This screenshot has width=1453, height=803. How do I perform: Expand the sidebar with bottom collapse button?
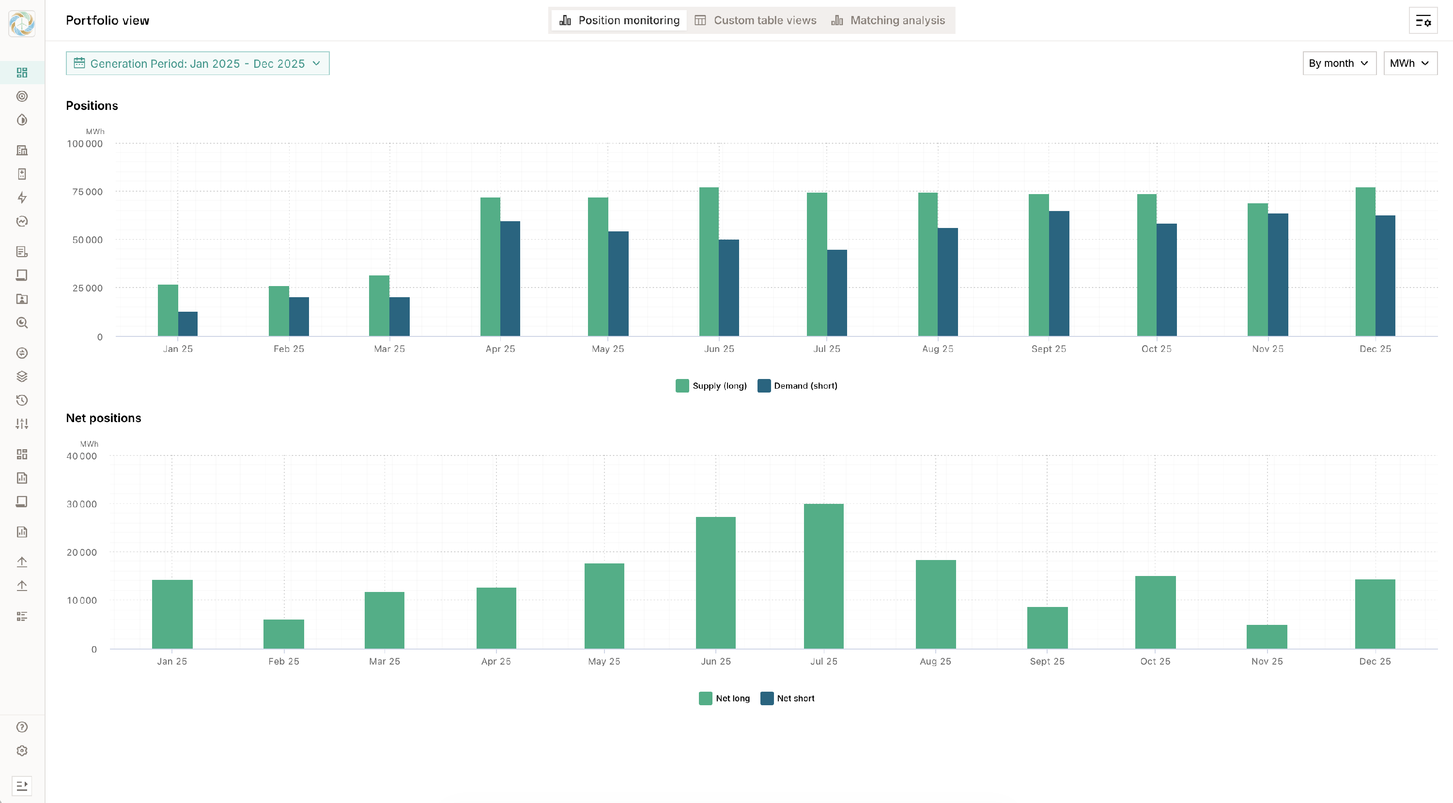[x=22, y=786]
